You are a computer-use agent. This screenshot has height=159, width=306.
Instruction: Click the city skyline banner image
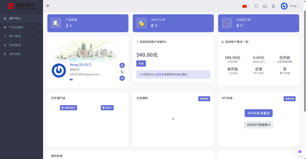(x=85, y=51)
